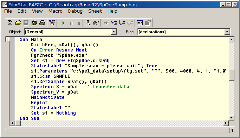Click the 's1.Parameters' code line
This screenshot has width=240, height=138.
pyautogui.click(x=129, y=71)
